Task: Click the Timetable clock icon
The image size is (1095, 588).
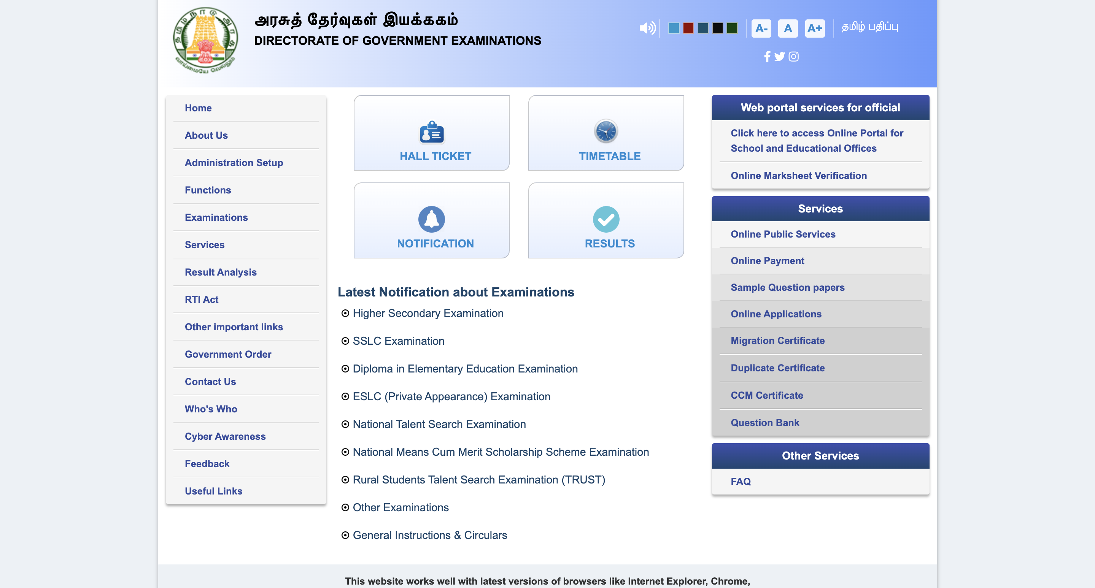Action: [x=606, y=131]
